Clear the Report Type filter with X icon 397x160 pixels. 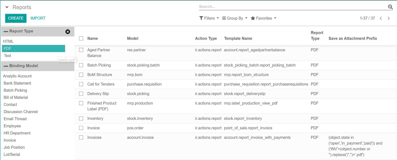point(67,31)
